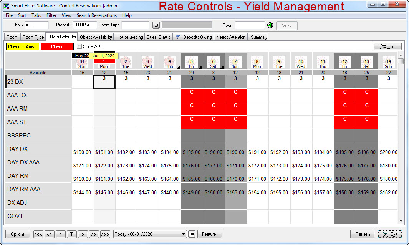Open the calendar date picker icon
Image resolution: width=409 pixels, height=245 pixels.
192,234
